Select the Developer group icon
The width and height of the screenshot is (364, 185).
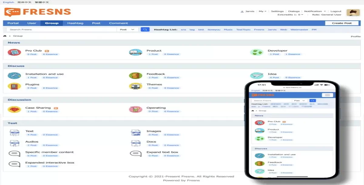tap(257, 52)
